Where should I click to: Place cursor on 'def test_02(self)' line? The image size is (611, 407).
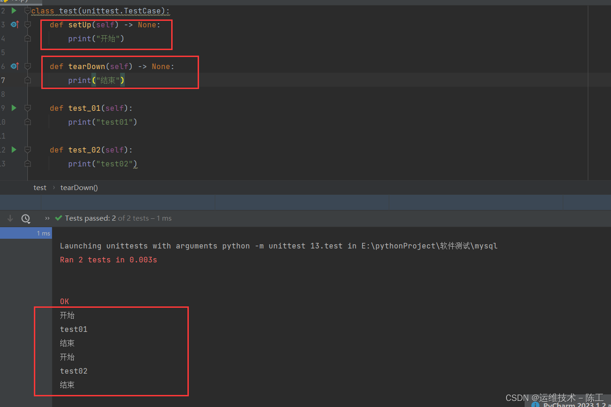tap(91, 150)
